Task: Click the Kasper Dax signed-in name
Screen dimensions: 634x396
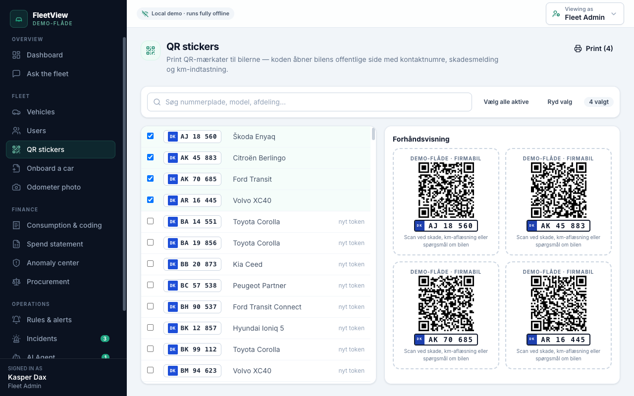Action: tap(27, 377)
